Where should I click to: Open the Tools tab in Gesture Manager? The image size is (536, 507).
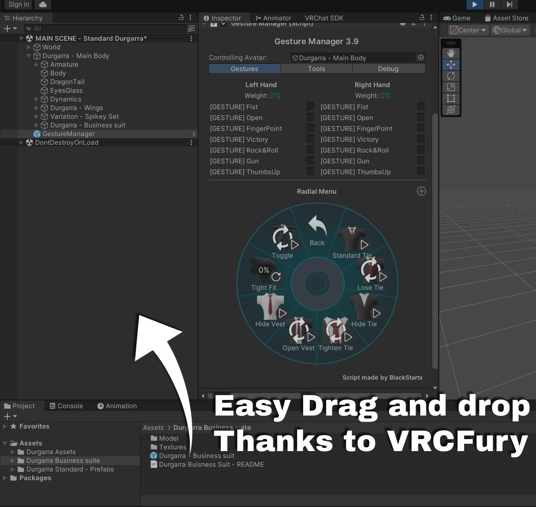(316, 68)
